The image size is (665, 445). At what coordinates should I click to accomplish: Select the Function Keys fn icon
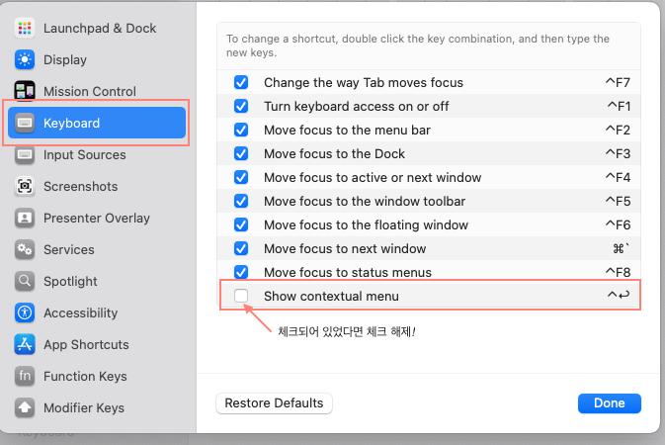26,377
